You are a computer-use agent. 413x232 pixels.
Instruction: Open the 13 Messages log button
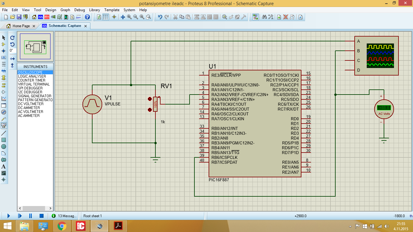(64, 216)
